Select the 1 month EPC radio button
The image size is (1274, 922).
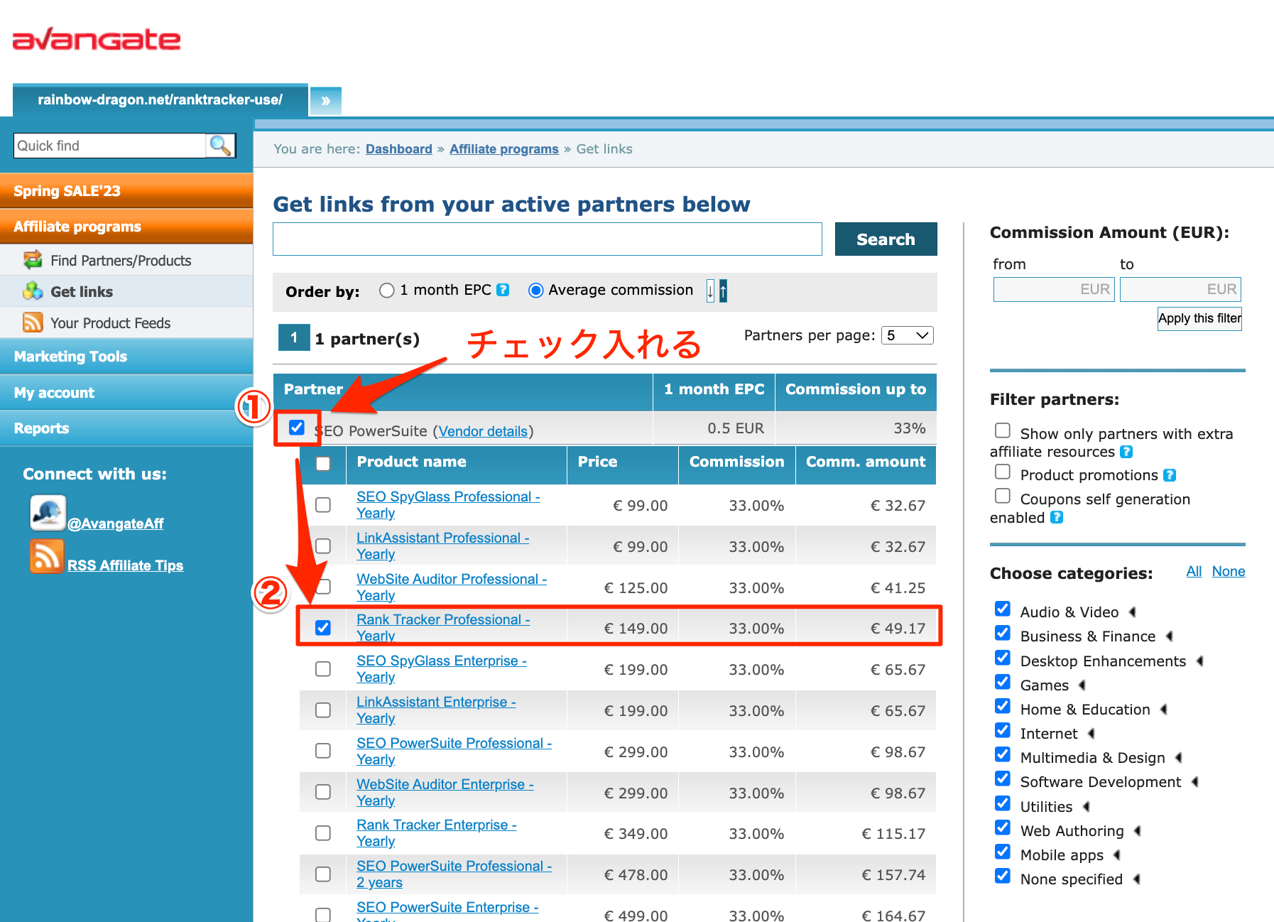387,291
